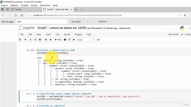
Task: Restart the kernel icon
Action: [70, 40]
